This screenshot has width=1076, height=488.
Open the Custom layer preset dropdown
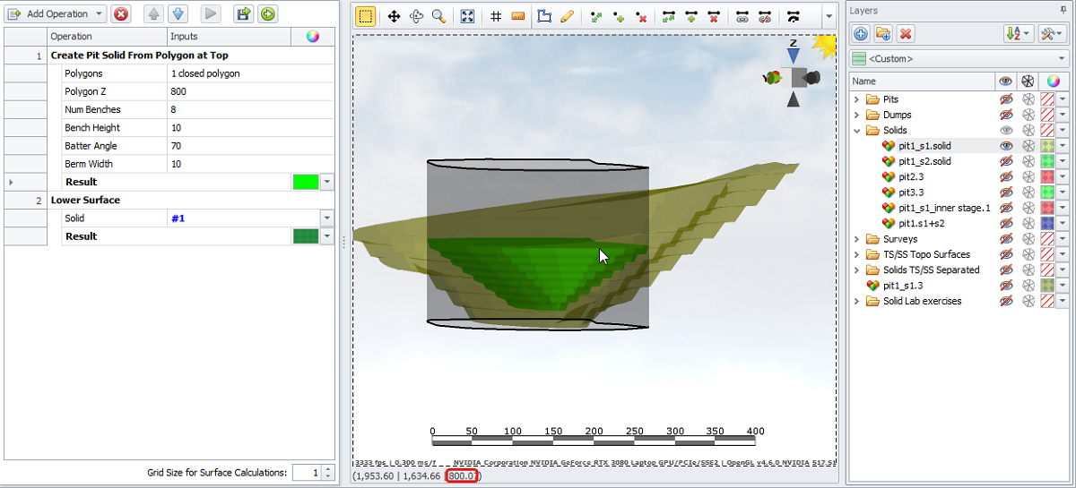[x=958, y=59]
